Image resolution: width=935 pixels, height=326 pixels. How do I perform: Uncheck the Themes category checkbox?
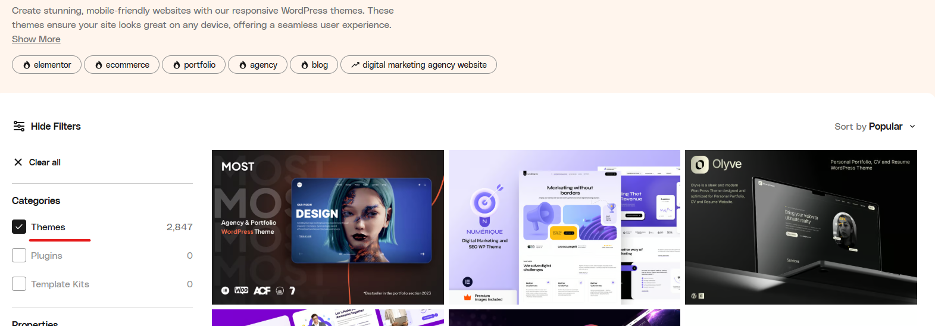tap(19, 227)
